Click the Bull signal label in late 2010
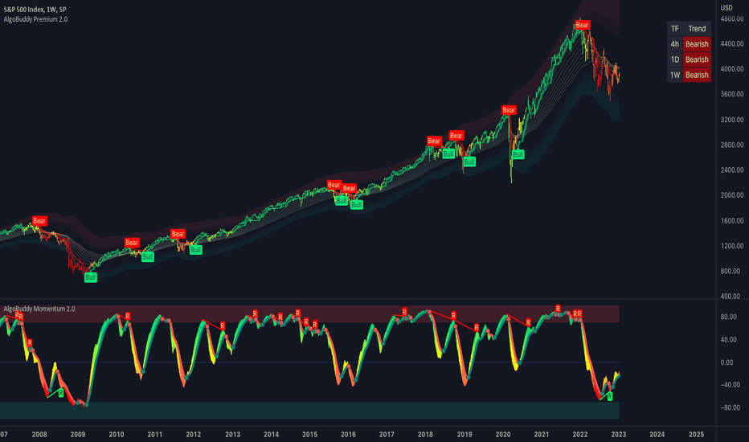 [x=148, y=257]
